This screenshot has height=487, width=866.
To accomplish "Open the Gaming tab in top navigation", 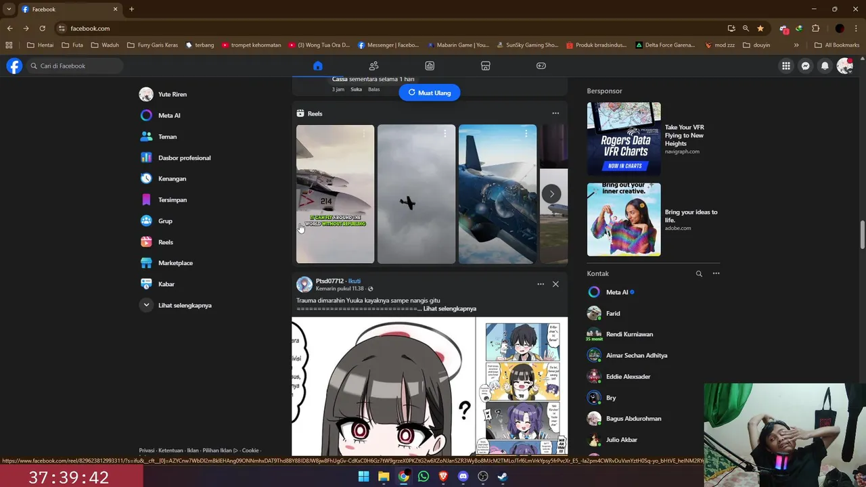I will [x=541, y=66].
